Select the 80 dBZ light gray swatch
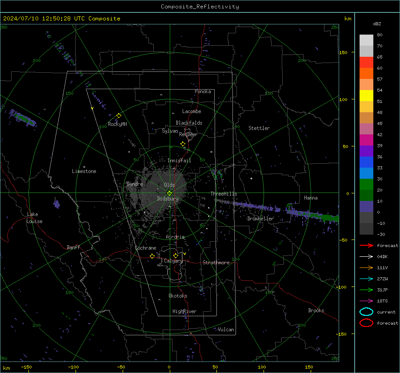This screenshot has width=400, height=373. tap(366, 40)
